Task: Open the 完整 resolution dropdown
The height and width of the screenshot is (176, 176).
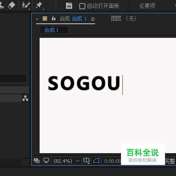Action: point(170,161)
